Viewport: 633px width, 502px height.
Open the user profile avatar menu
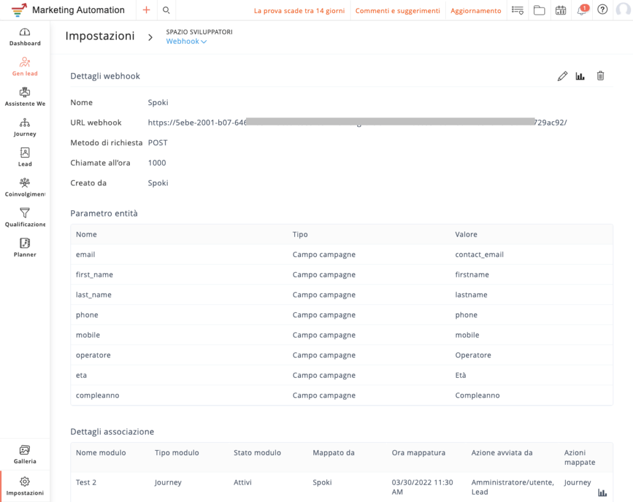point(622,11)
